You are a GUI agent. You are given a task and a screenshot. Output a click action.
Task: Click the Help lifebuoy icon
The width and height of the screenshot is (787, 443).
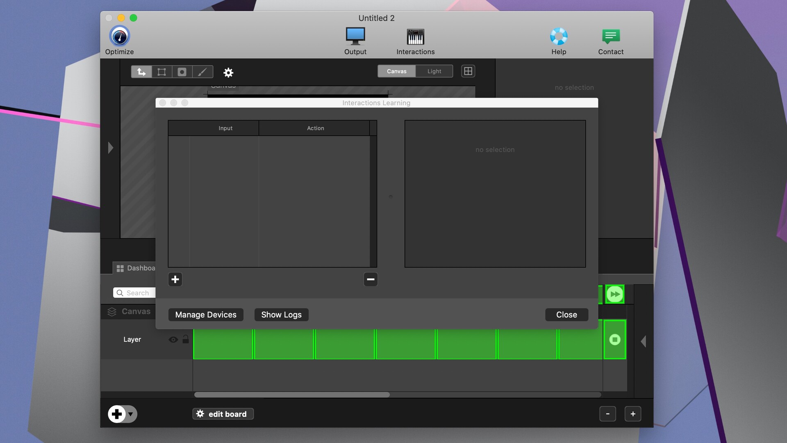pos(558,37)
